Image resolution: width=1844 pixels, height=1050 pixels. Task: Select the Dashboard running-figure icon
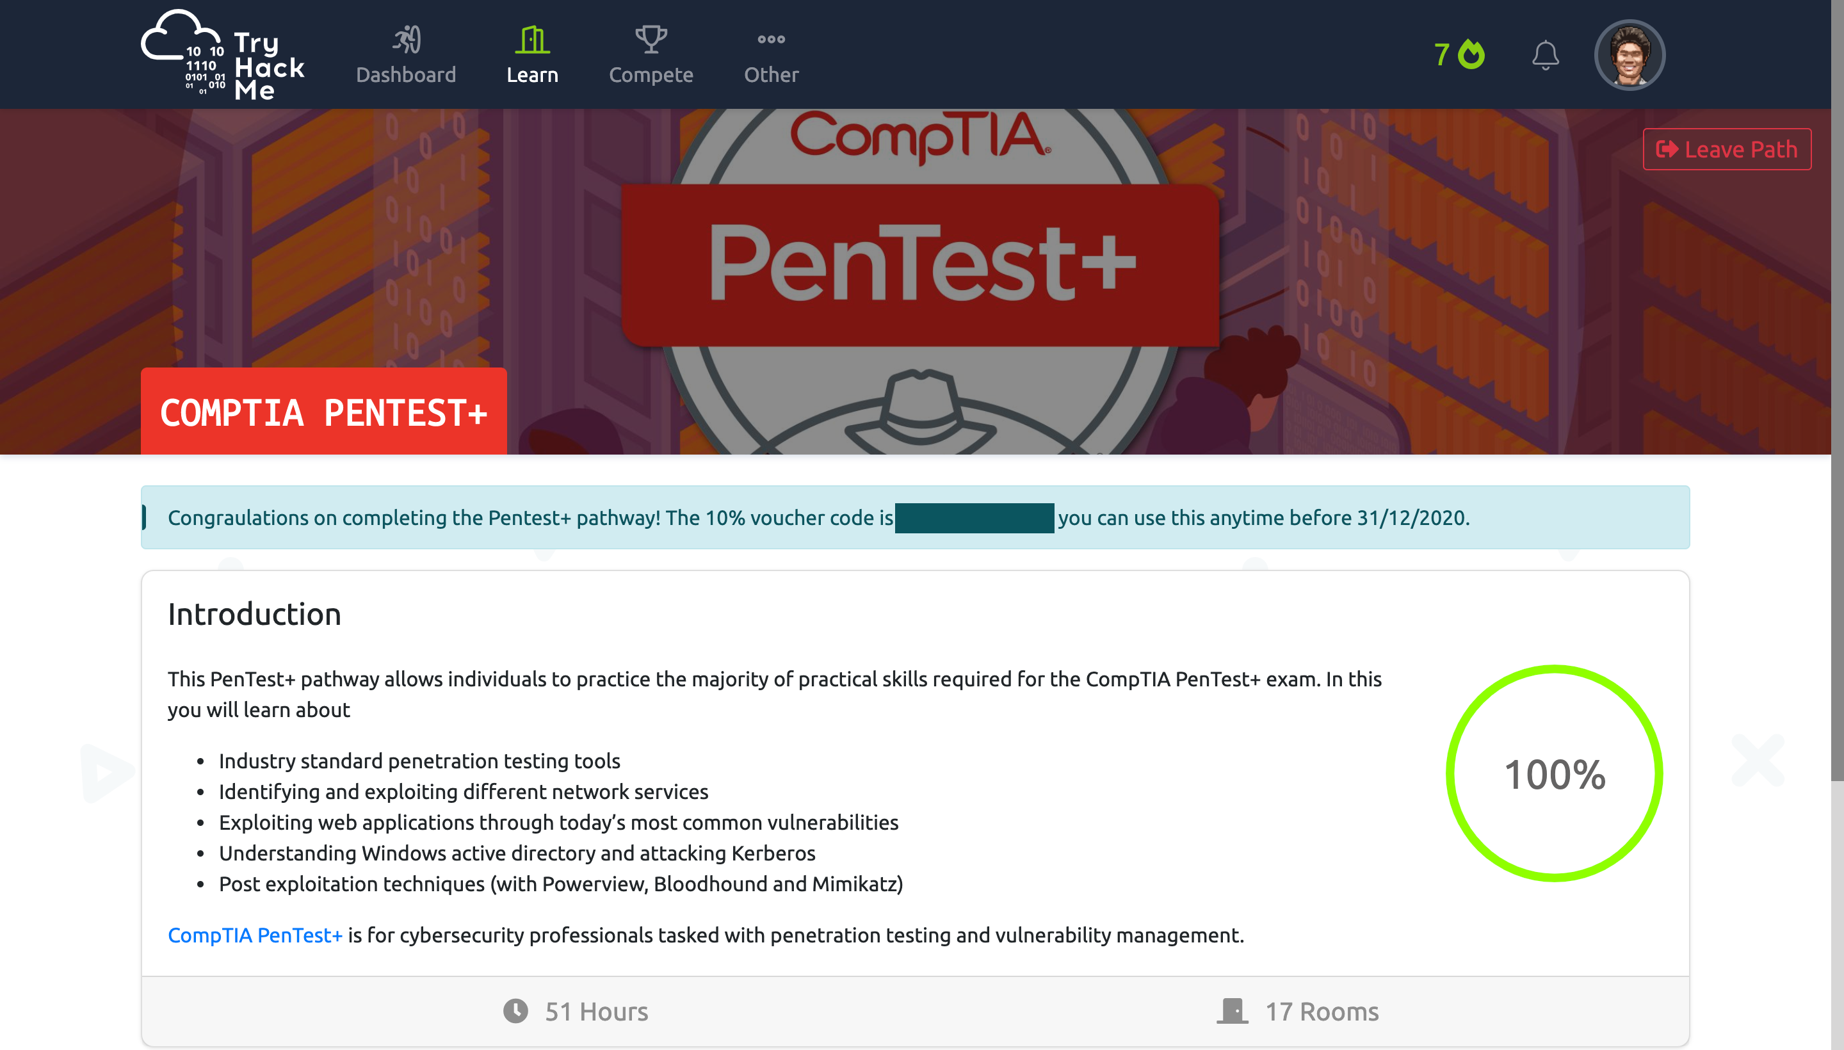pos(406,40)
